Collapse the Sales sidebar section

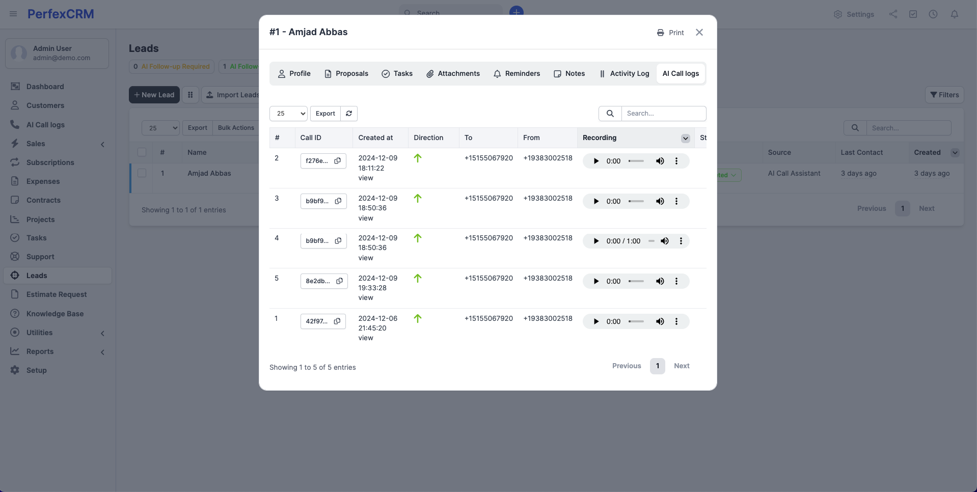tap(102, 144)
